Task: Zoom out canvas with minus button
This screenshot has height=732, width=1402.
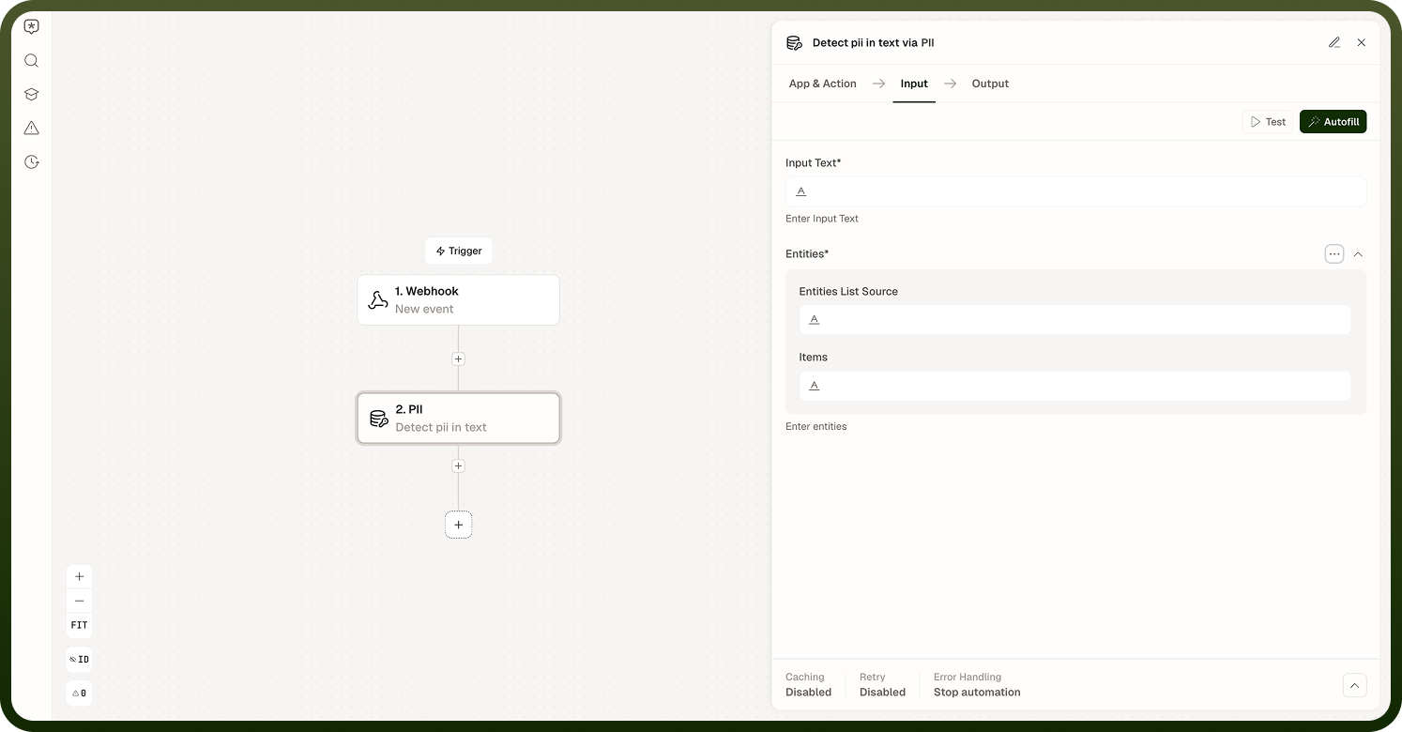Action: (79, 601)
